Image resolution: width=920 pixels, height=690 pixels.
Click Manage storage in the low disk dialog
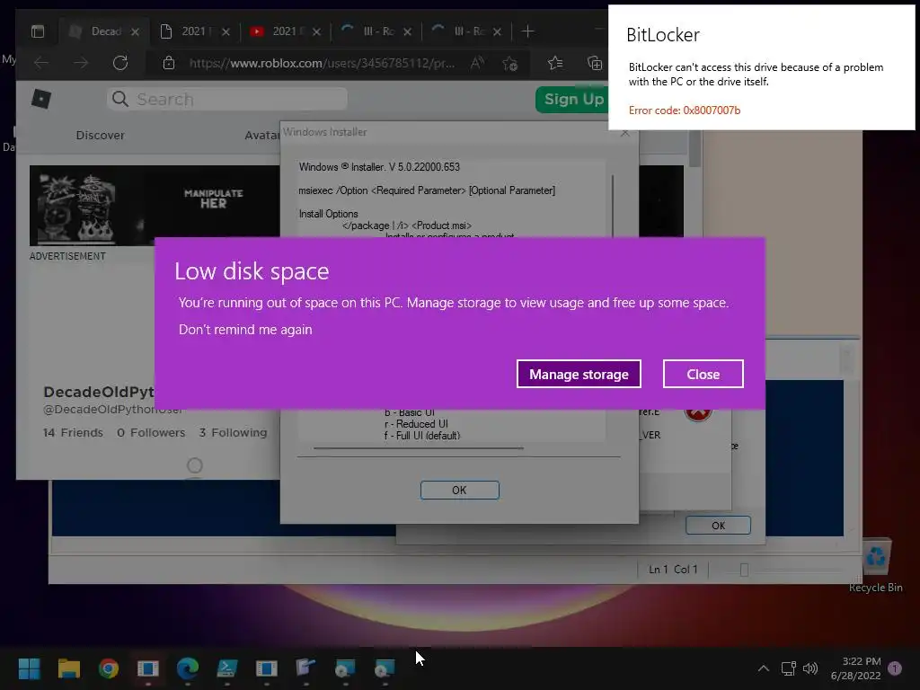(579, 374)
